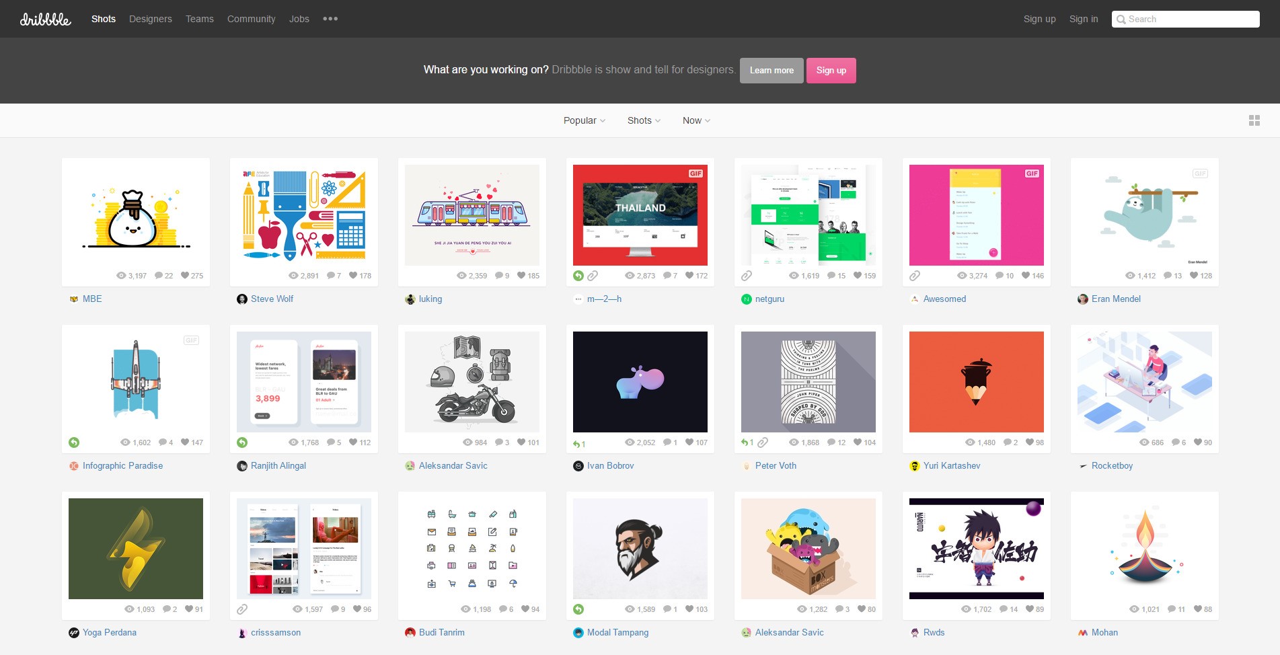
Task: Click the comment bubble on Mohan's shot
Action: pos(1172,609)
